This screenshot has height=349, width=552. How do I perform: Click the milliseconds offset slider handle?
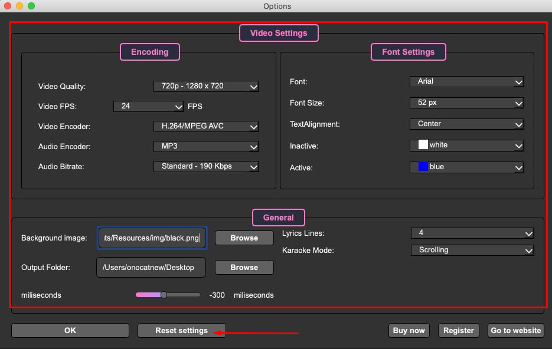click(x=164, y=295)
